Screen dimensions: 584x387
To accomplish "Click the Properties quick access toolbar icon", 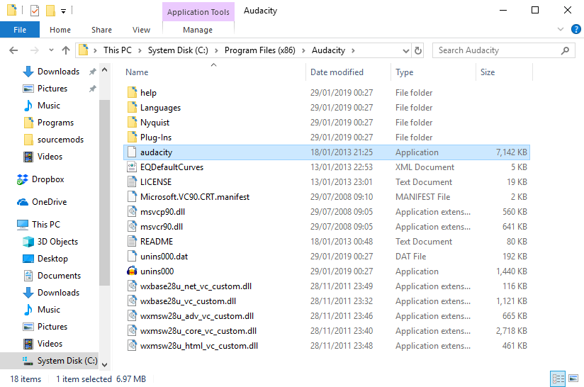I will [x=34, y=11].
